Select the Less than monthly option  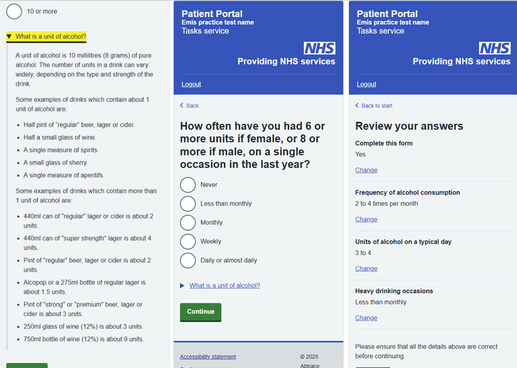coord(188,204)
